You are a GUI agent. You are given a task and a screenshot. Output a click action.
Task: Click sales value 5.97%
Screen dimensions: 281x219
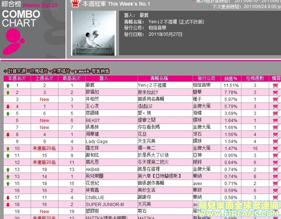231,100
